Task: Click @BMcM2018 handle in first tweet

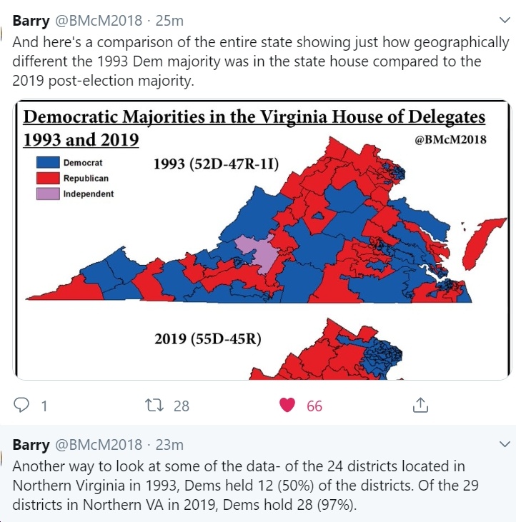Action: click(x=99, y=21)
